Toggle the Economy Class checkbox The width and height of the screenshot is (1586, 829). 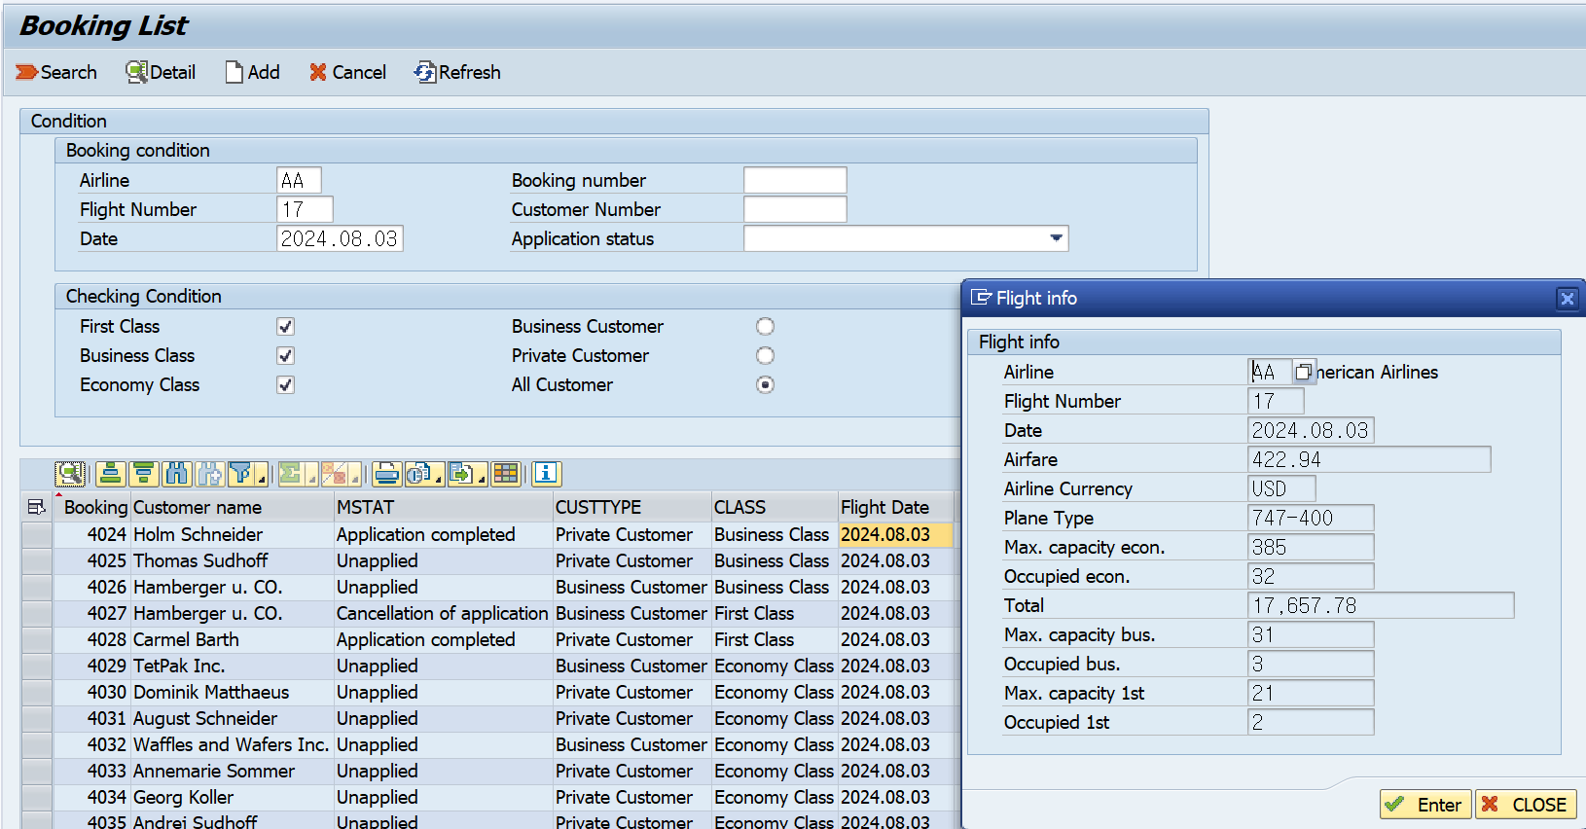click(x=285, y=385)
